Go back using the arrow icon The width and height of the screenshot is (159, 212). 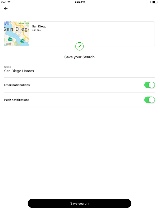[6, 9]
